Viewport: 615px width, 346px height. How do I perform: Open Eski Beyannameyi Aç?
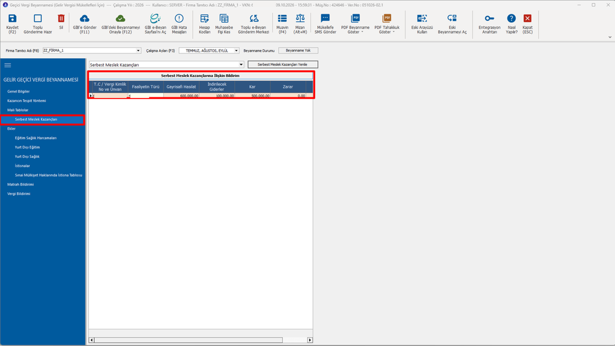point(452,23)
